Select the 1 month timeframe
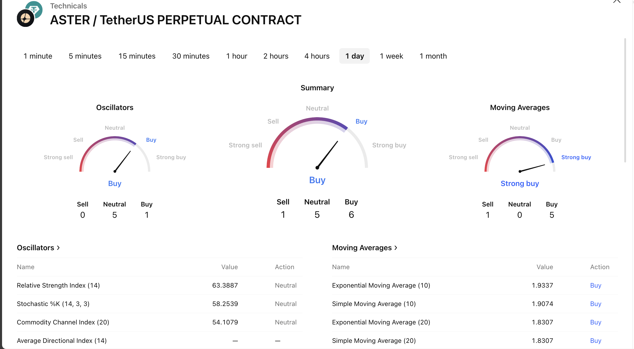 (433, 56)
